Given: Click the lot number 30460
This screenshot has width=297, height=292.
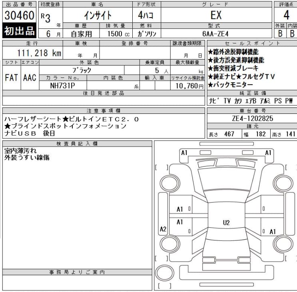Looking at the screenshot, I should pyautogui.click(x=19, y=15).
